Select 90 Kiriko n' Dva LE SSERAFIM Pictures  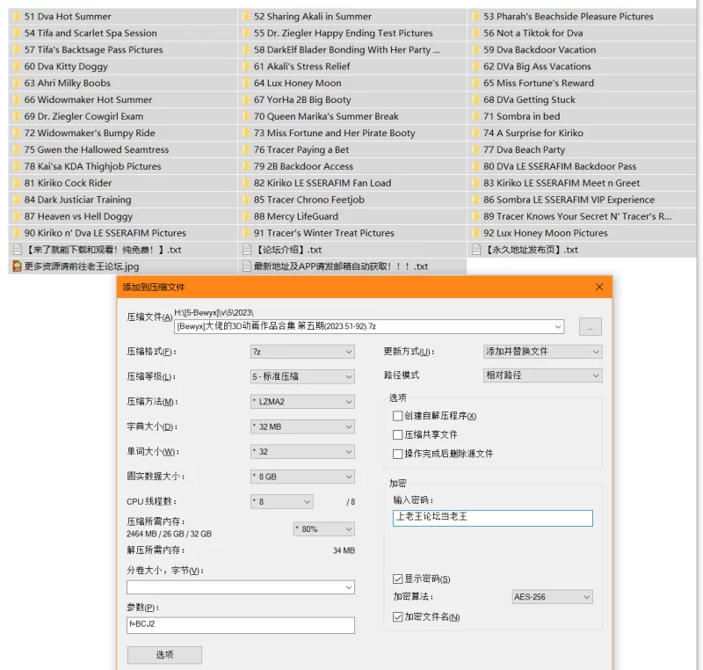point(105,233)
